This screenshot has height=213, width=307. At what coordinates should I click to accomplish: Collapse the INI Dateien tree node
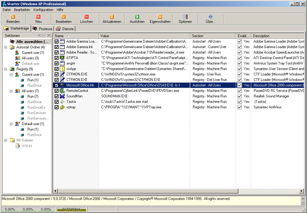pos(6,140)
